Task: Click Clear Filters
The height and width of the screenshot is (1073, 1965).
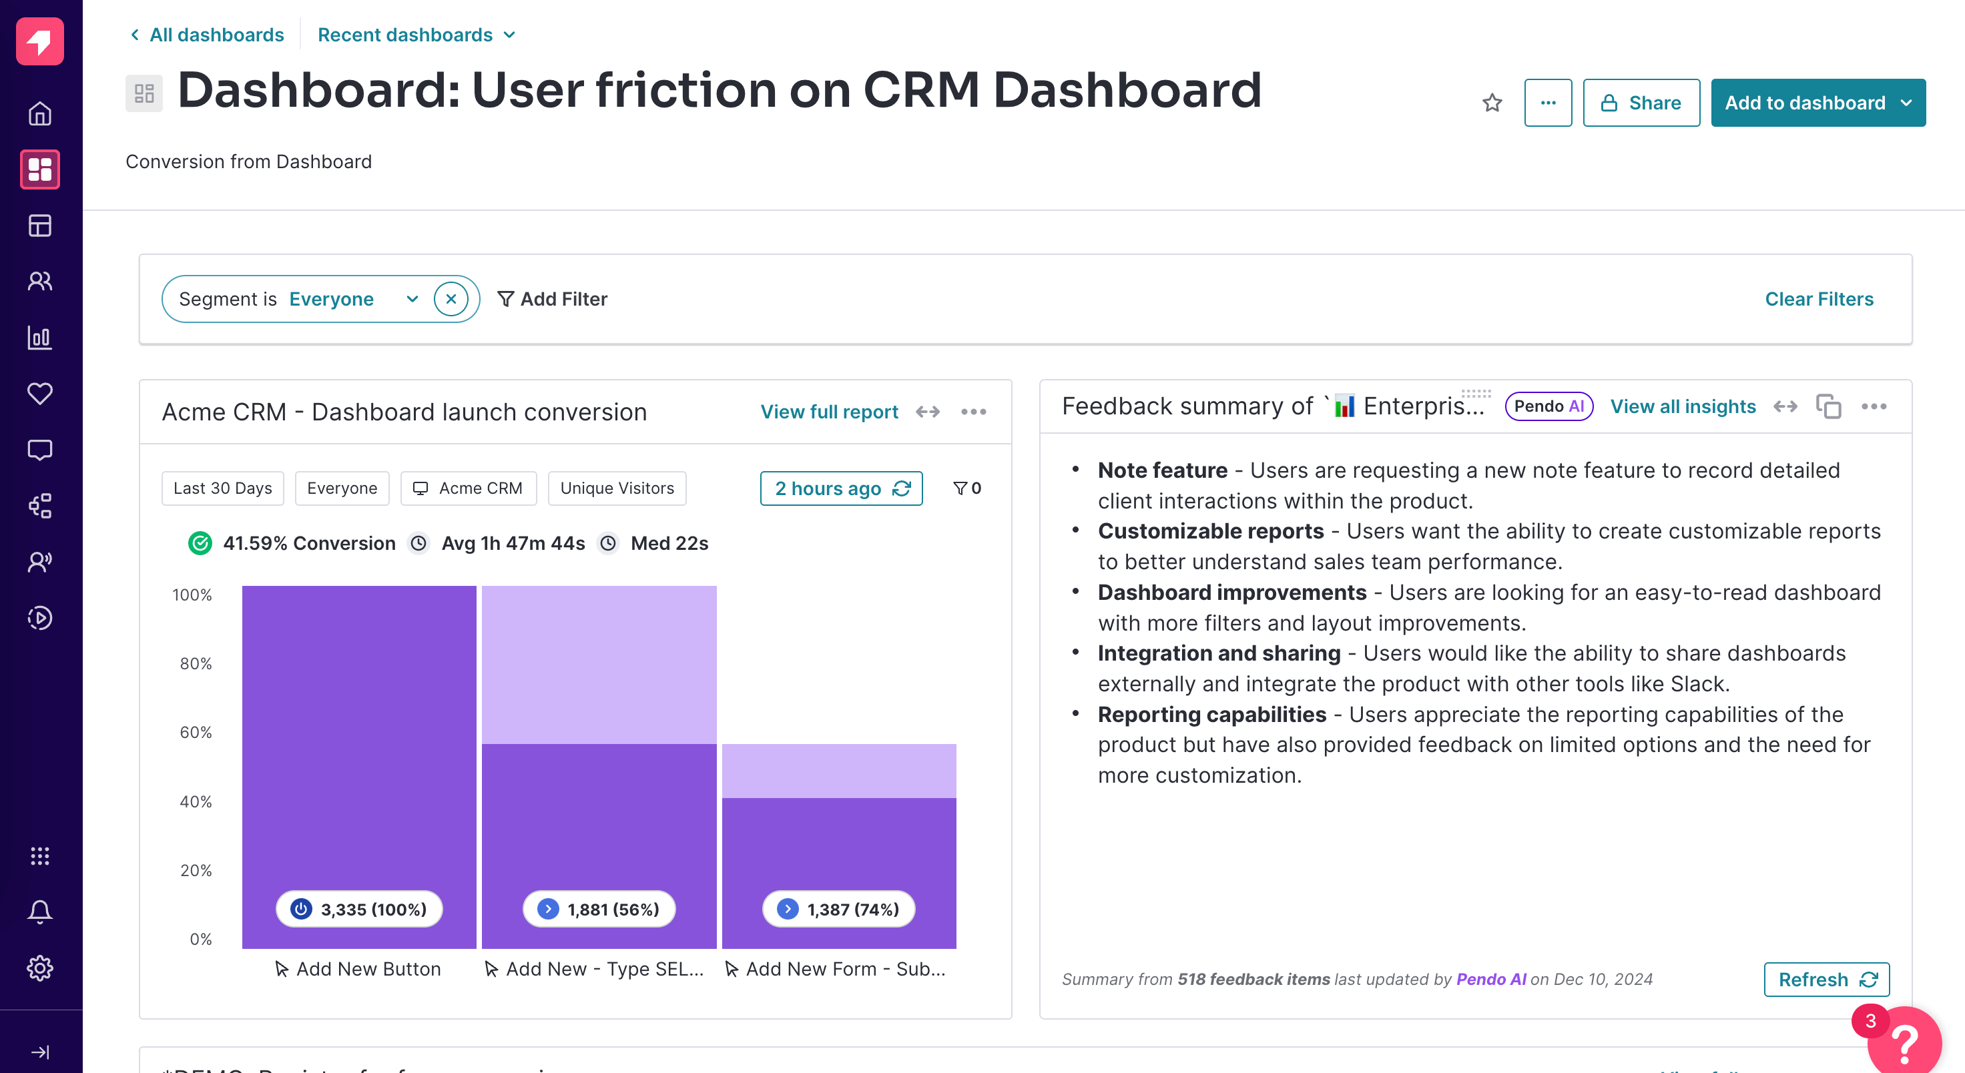Action: (1819, 299)
